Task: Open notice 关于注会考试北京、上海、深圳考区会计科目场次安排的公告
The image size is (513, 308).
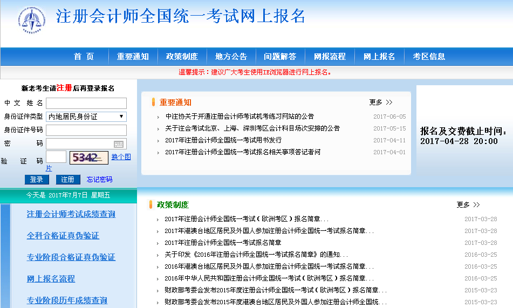Action: [252, 128]
